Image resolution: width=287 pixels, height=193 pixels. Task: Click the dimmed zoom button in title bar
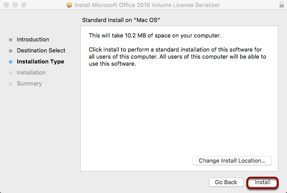tap(24, 5)
